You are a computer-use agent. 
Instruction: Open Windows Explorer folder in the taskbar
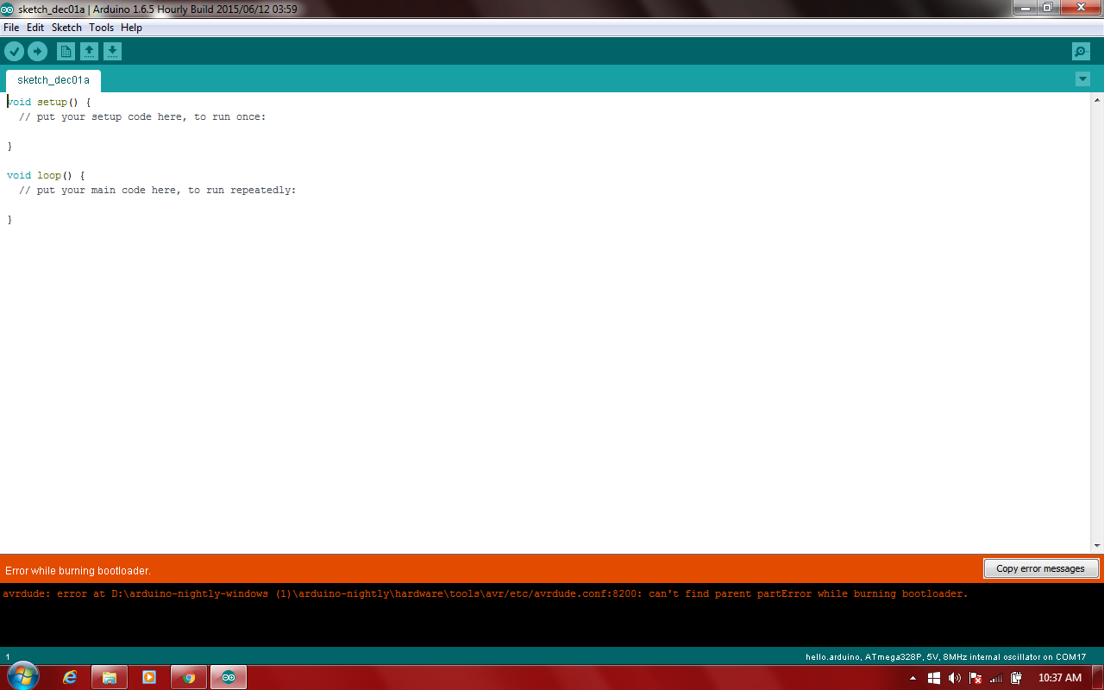110,677
